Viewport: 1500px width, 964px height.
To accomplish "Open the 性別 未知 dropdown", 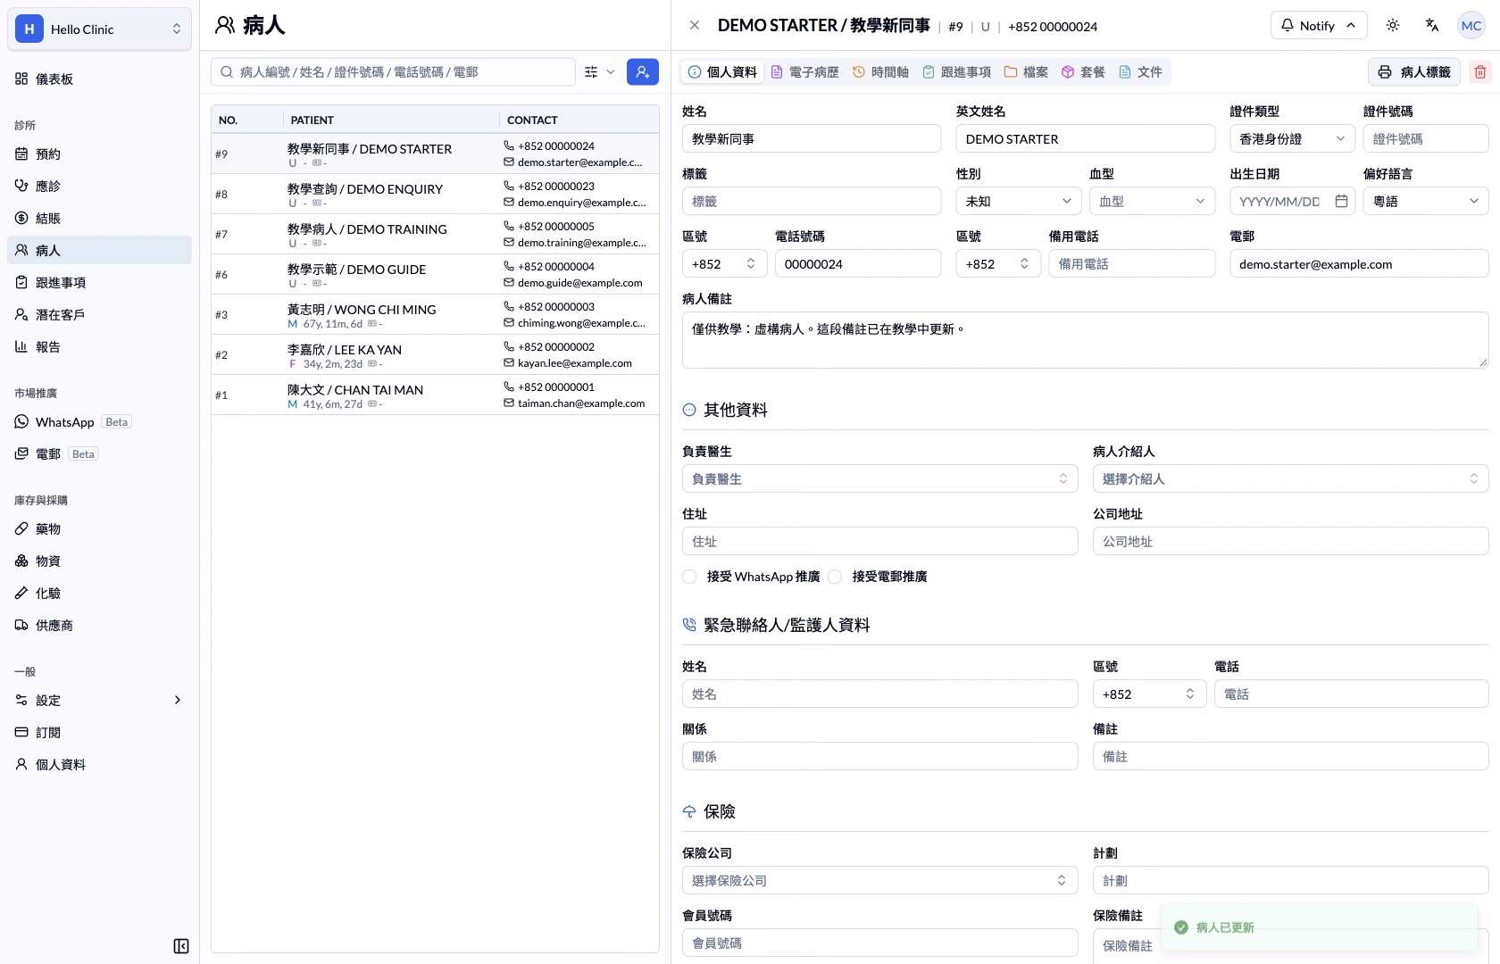I will click(x=1019, y=201).
